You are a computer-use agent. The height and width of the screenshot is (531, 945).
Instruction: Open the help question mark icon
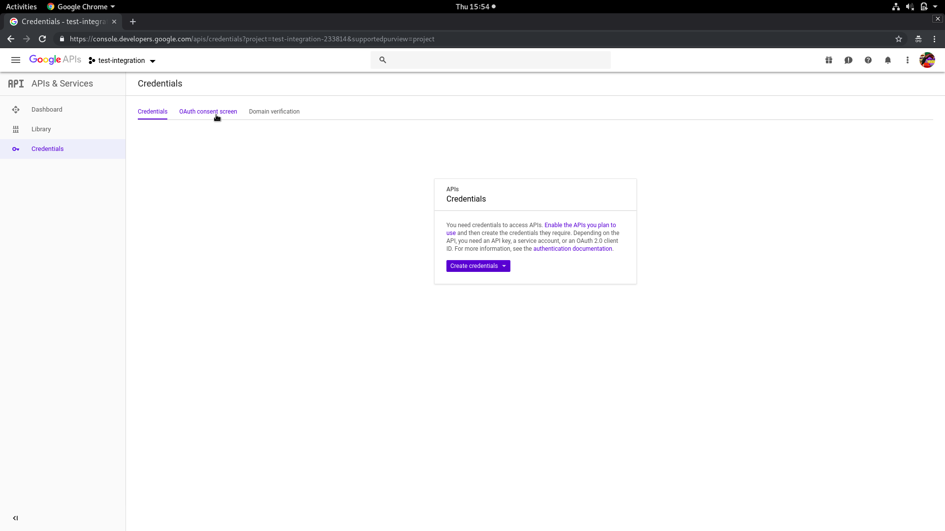[868, 60]
